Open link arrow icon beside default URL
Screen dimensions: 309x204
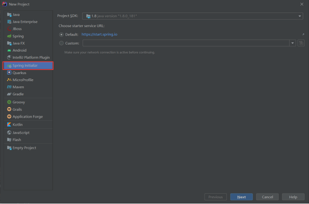[x=303, y=34]
